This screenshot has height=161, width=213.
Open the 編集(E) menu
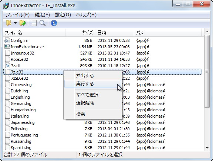(42, 15)
